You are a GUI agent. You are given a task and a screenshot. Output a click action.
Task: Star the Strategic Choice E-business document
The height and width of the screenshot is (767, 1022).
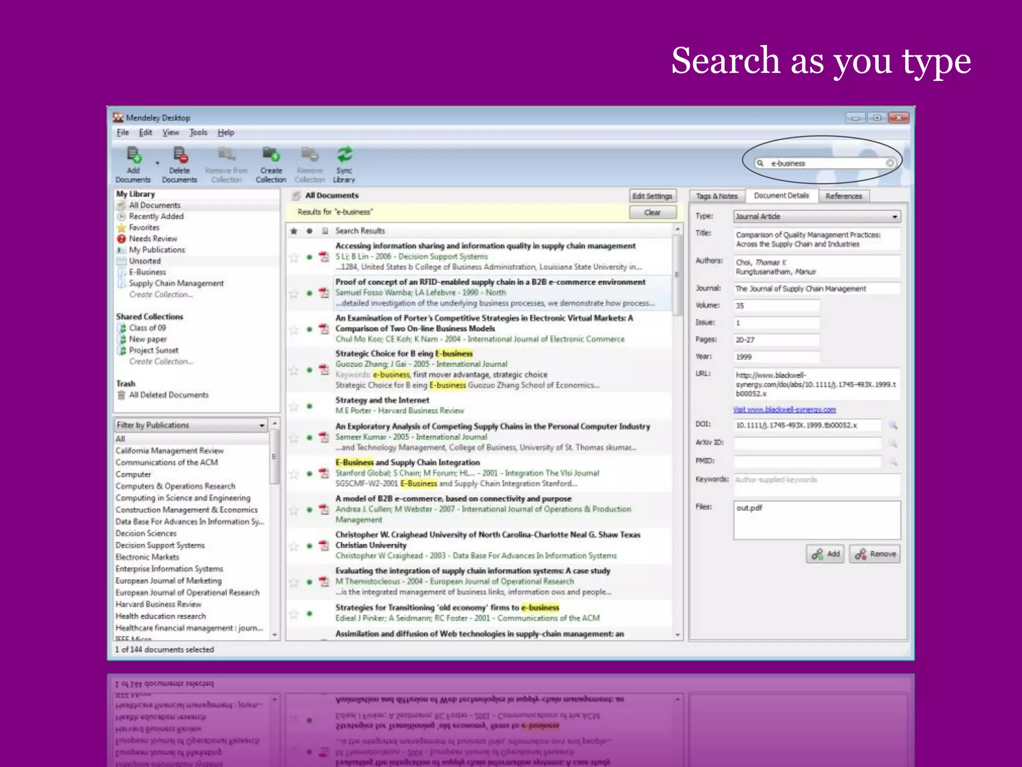tap(294, 370)
